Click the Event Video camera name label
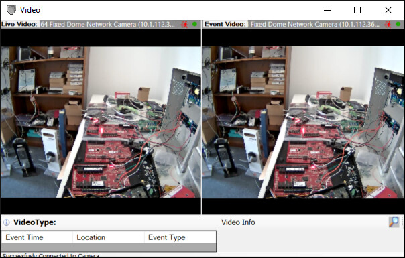 point(315,25)
